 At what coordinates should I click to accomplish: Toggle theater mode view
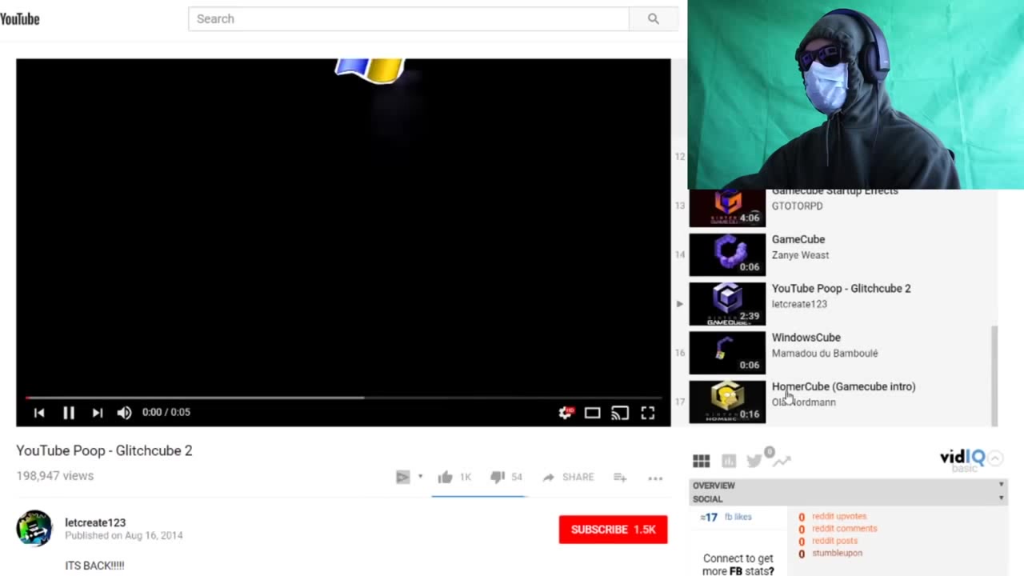point(592,413)
